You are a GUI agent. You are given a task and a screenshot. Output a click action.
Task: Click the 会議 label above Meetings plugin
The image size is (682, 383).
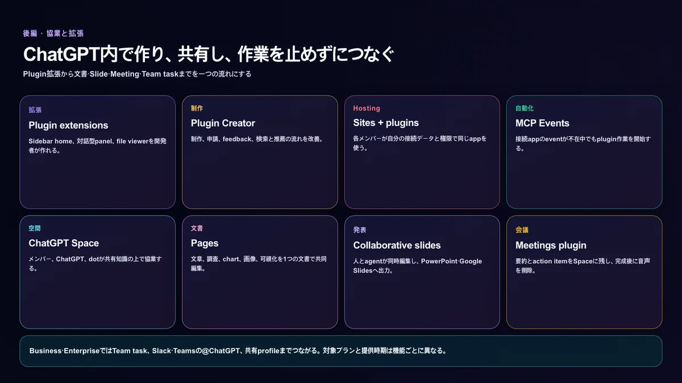pyautogui.click(x=522, y=230)
